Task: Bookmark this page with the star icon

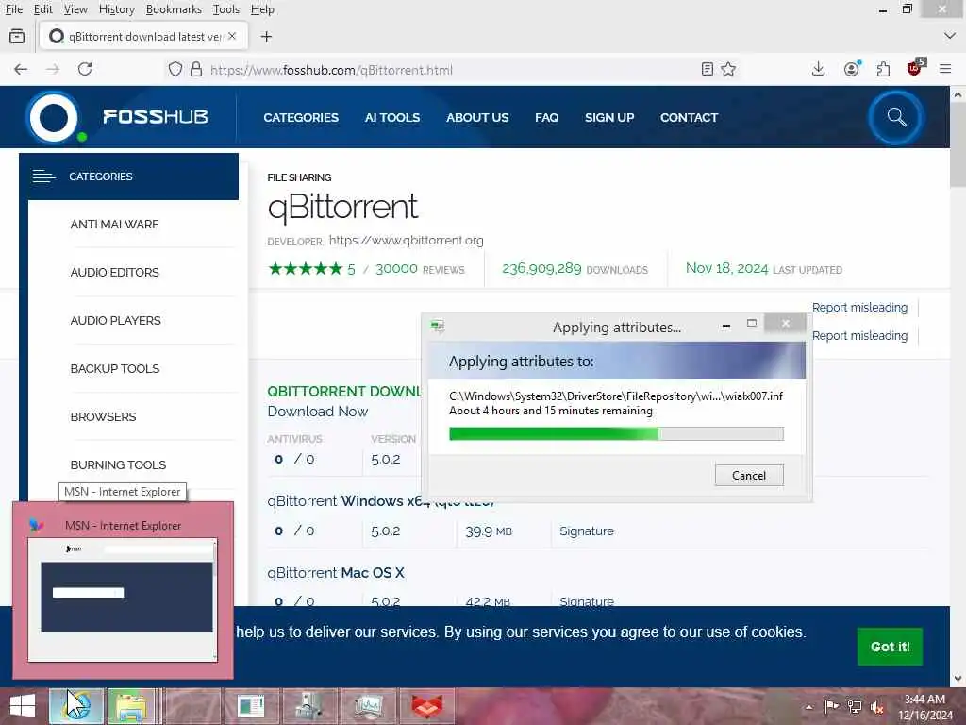Action: pos(728,69)
